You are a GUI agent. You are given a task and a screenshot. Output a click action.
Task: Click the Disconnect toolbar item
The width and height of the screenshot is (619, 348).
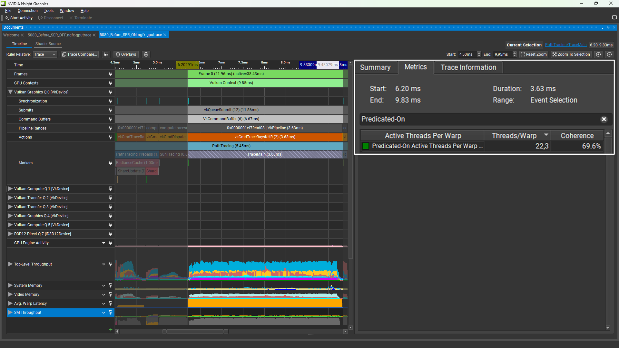pos(51,18)
